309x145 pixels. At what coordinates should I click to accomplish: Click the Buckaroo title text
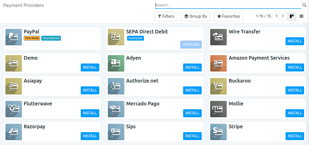[x=240, y=81]
